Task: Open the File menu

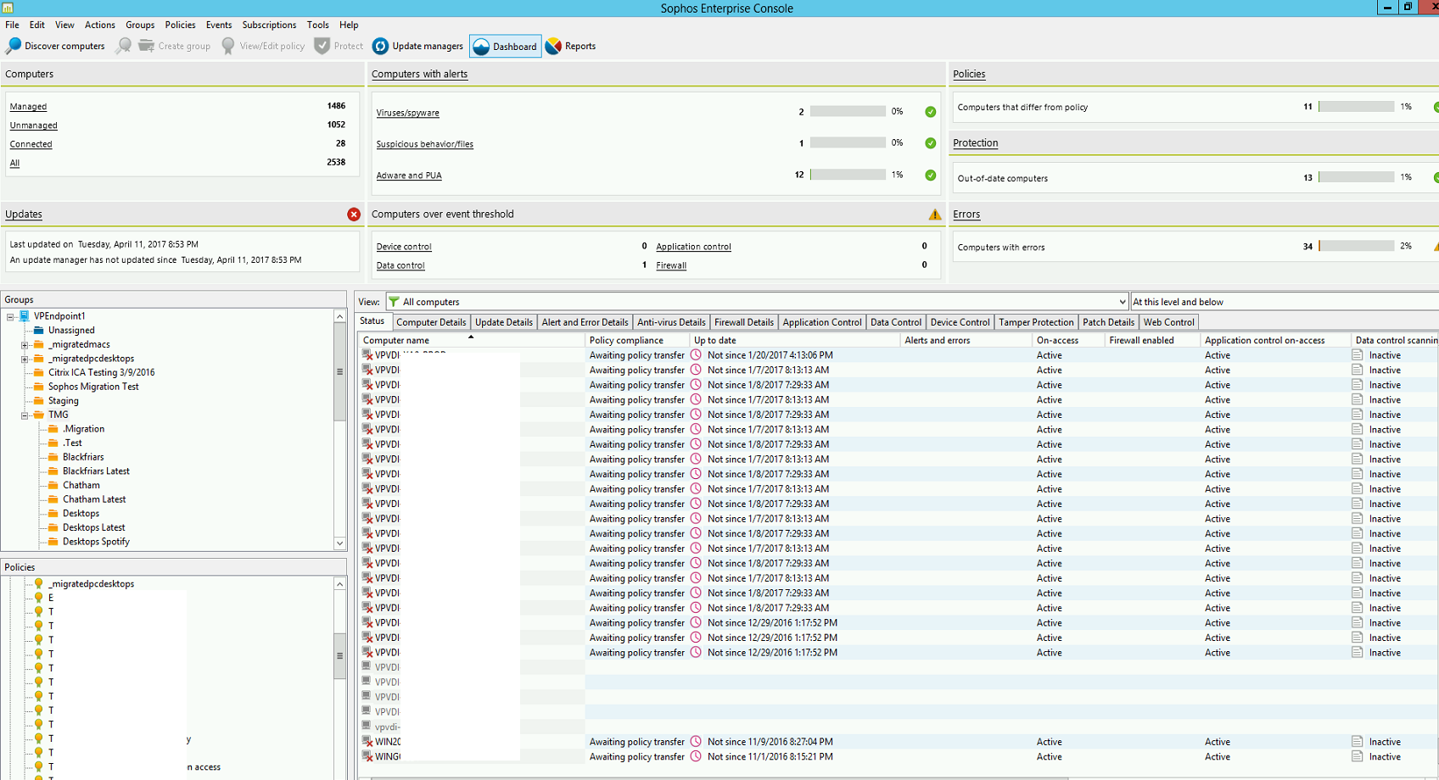Action: 12,25
